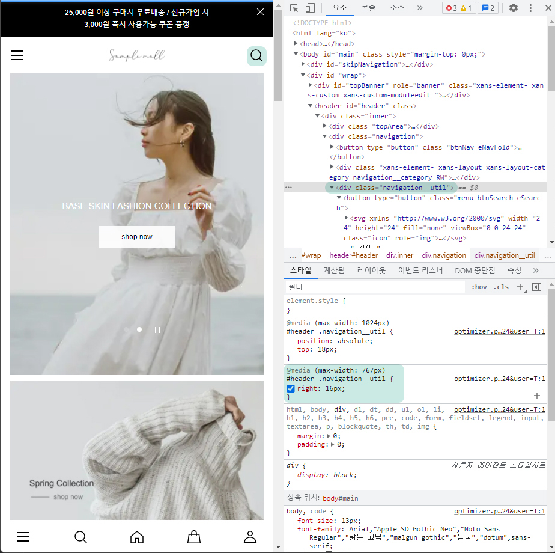Image resolution: width=555 pixels, height=553 pixels.
Task: Collapse the body id=main element
Action: 296,54
